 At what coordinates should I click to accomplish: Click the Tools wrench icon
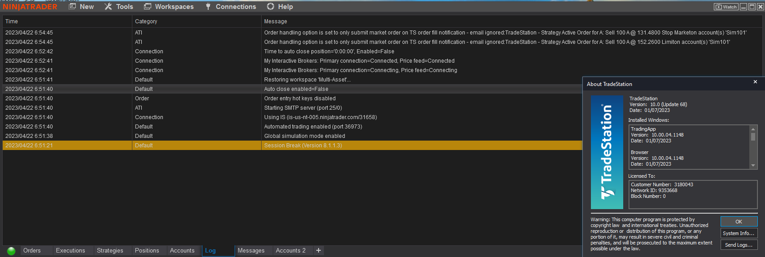pos(108,7)
